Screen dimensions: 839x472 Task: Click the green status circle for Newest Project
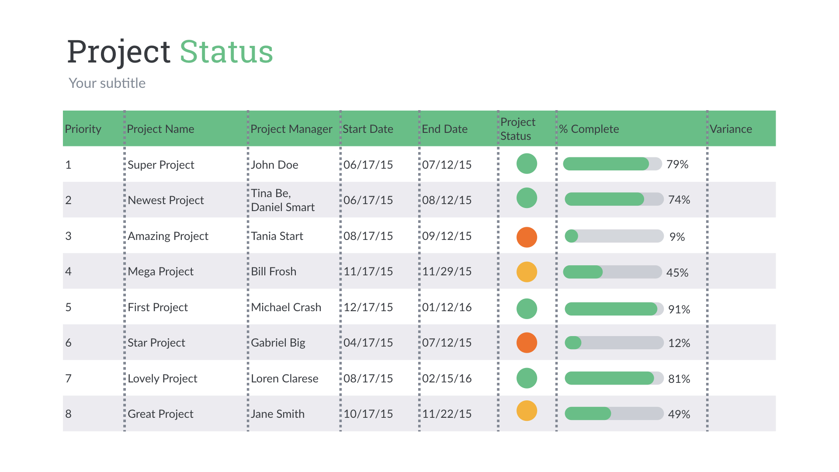tap(527, 198)
